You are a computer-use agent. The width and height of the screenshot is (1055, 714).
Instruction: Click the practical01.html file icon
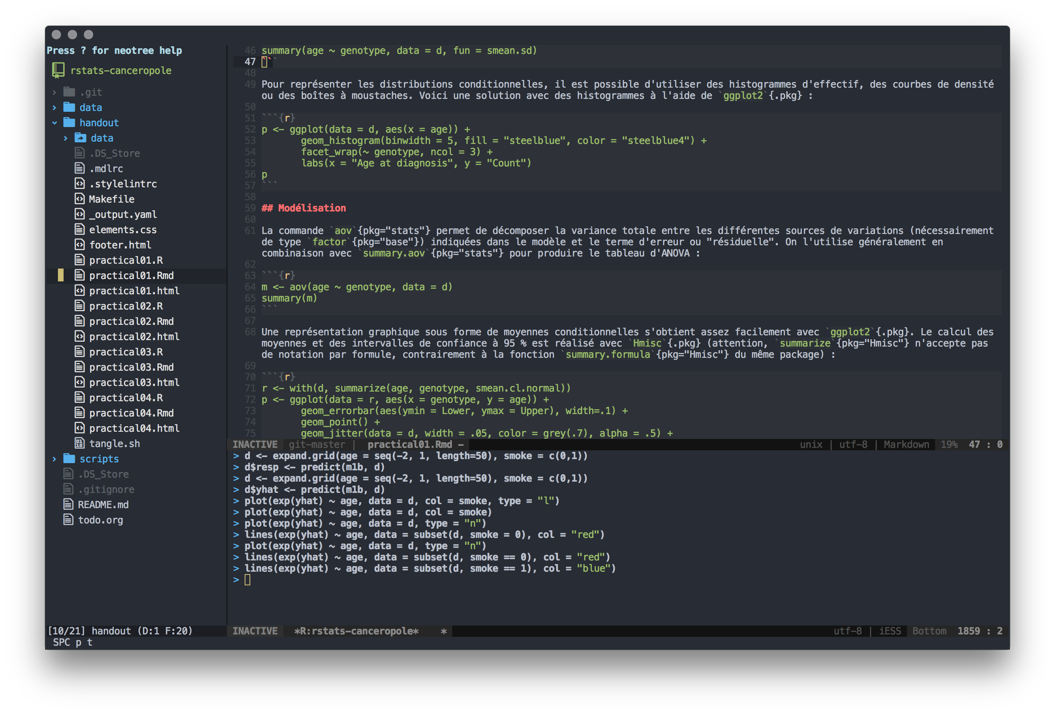pyautogui.click(x=79, y=290)
